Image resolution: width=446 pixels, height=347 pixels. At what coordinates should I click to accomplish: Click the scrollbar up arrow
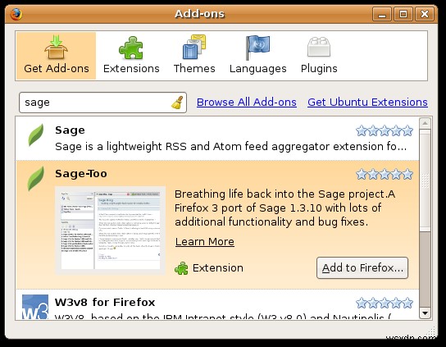[x=425, y=123]
